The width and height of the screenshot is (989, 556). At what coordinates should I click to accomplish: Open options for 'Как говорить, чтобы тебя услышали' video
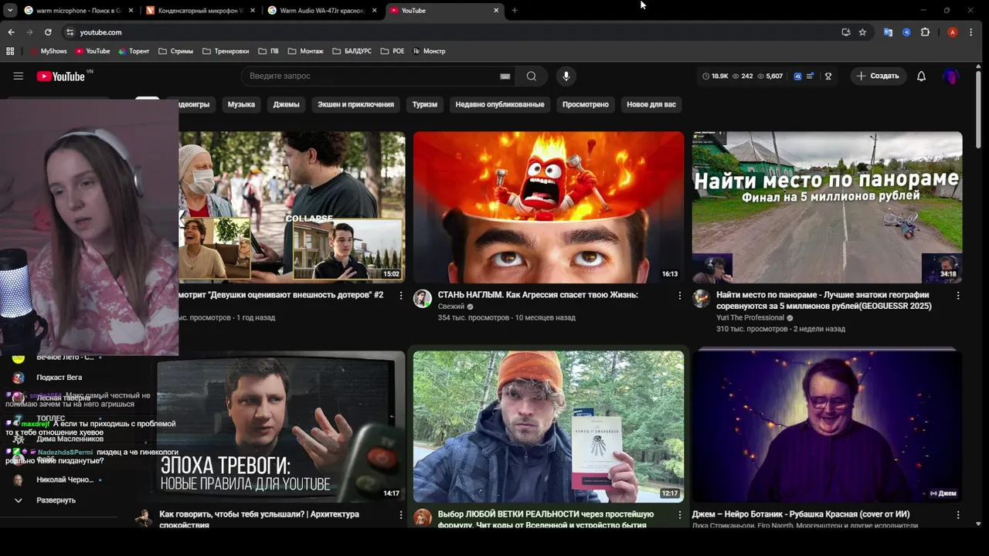pyautogui.click(x=400, y=515)
